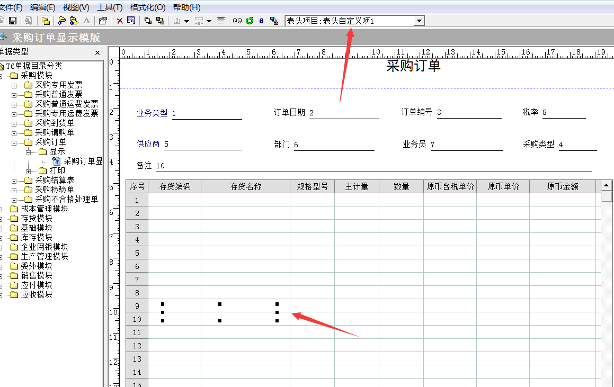614x387 pixels.
Task: Click the blue 供应商 label
Action: pos(148,144)
